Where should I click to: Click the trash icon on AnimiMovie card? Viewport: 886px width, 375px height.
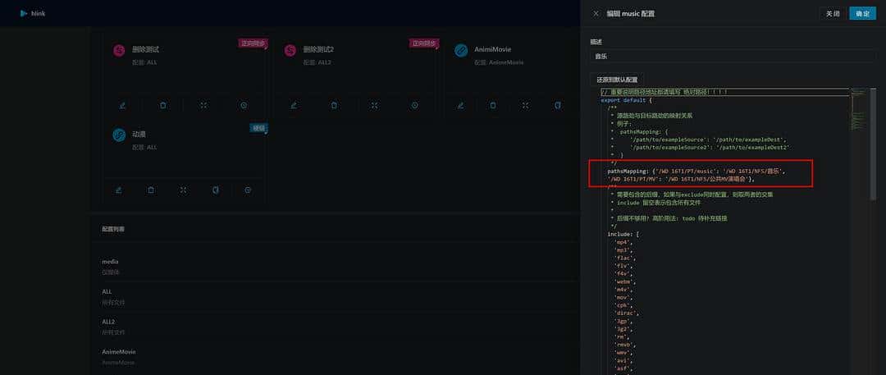tap(493, 105)
